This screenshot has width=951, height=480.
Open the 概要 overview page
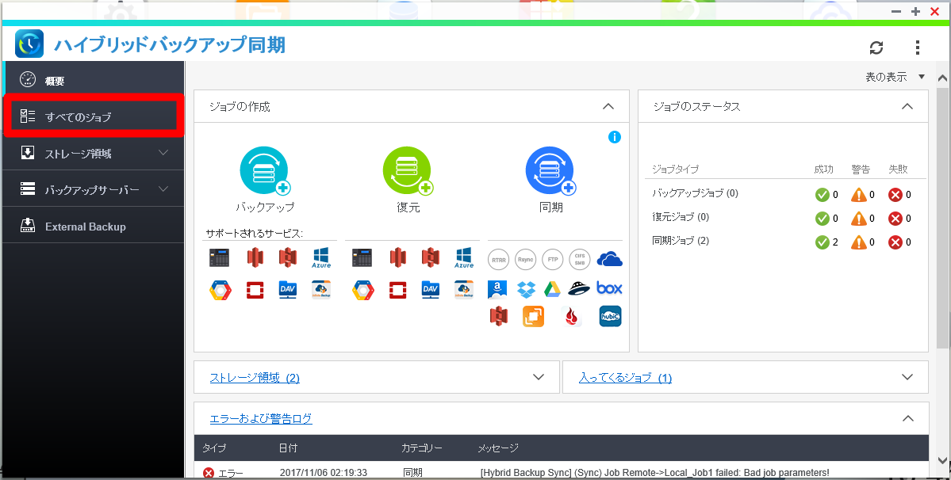[94, 80]
